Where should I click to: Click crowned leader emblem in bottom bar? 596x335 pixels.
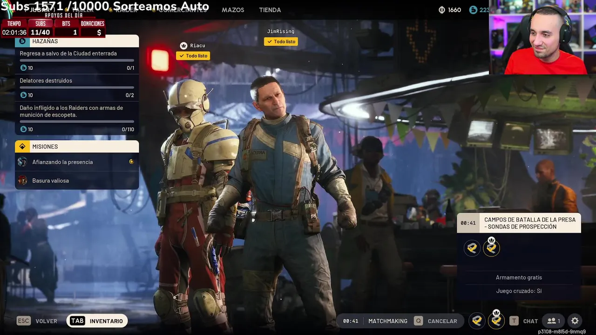pyautogui.click(x=496, y=321)
